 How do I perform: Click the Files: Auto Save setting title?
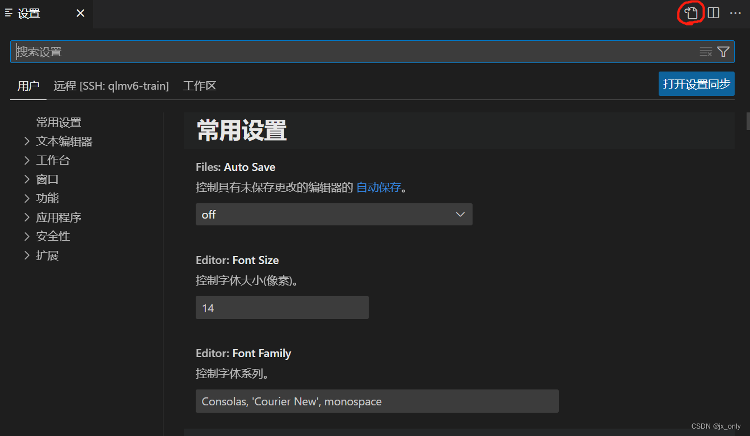tap(235, 167)
